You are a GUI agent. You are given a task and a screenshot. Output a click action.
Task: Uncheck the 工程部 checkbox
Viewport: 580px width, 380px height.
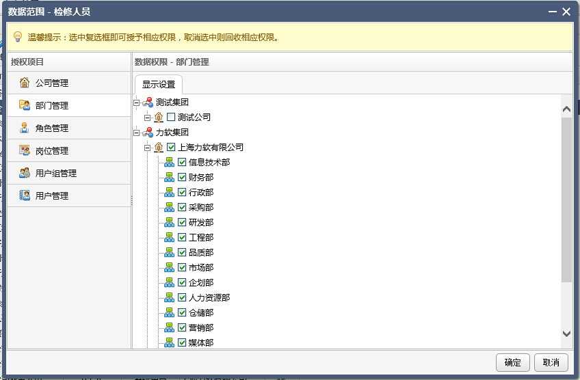[x=182, y=237]
